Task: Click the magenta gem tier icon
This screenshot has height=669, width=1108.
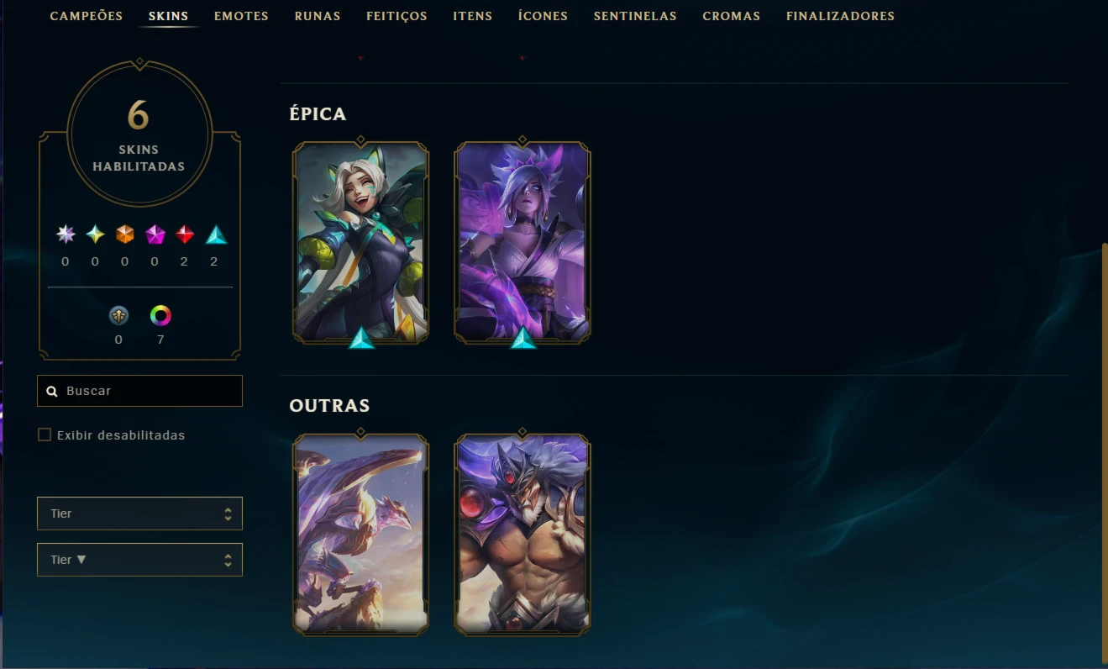Action: [x=155, y=234]
